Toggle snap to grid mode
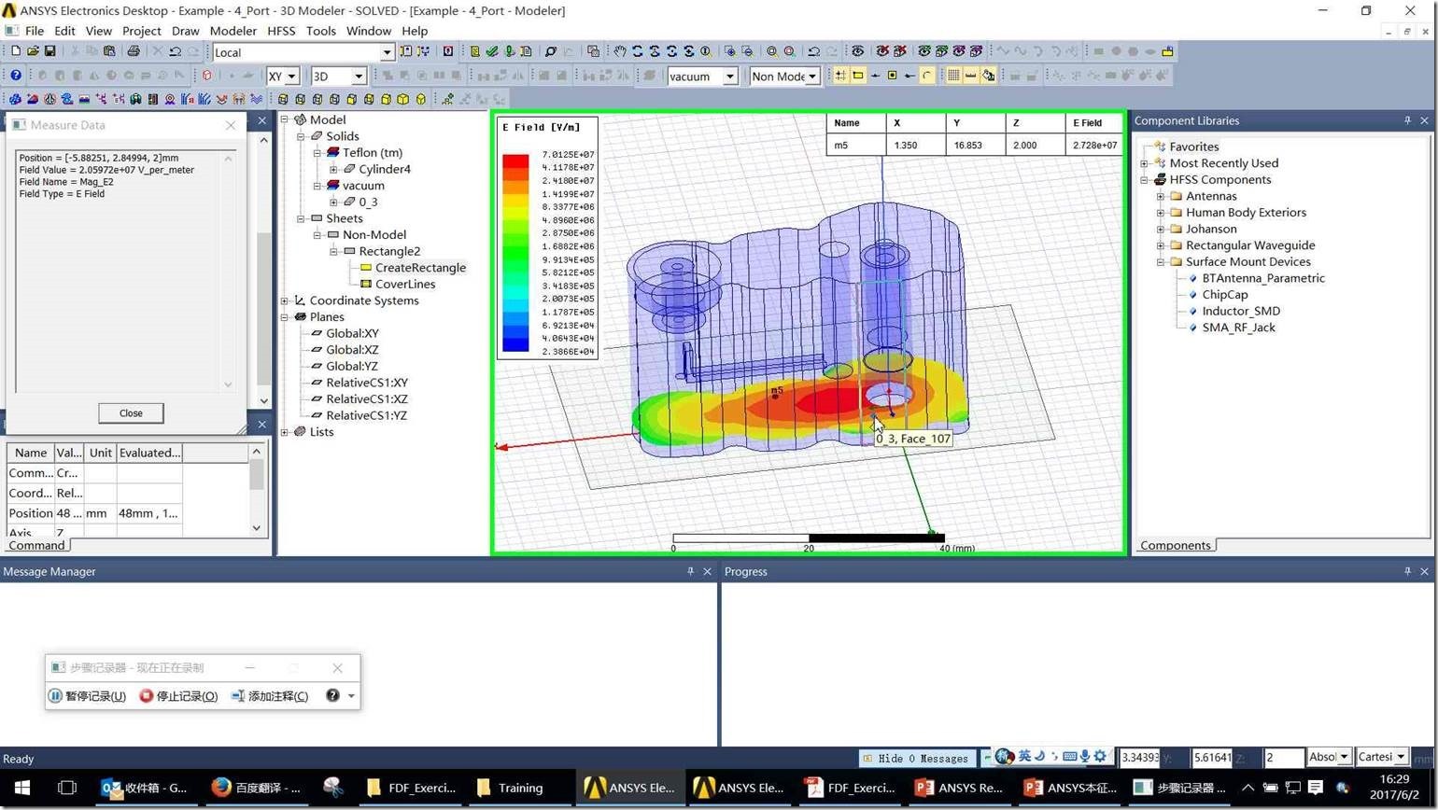The image size is (1438, 810). click(x=840, y=76)
